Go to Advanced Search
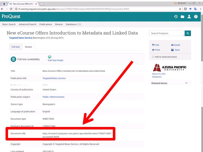This screenshot has height=152, width=203. pos(27,24)
